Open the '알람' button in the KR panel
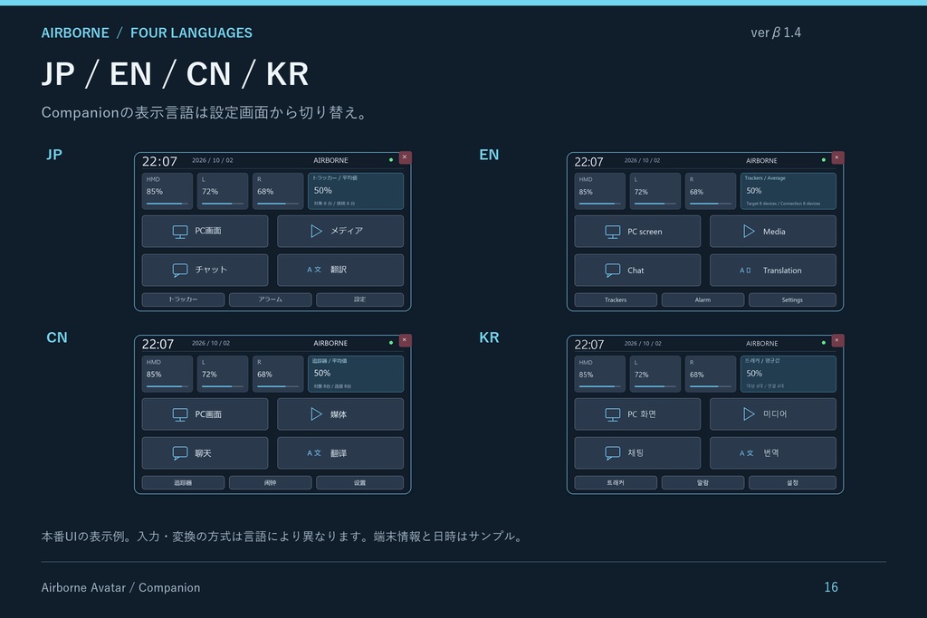The width and height of the screenshot is (927, 618). pyautogui.click(x=702, y=482)
